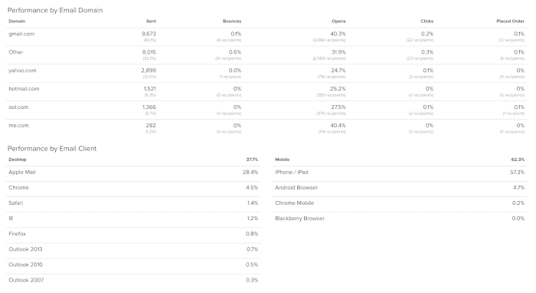Select the Sent column header
This screenshot has width=536, height=293.
point(151,21)
